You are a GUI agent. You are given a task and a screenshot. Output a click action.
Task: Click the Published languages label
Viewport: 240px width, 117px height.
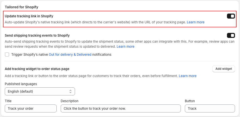click(x=21, y=84)
